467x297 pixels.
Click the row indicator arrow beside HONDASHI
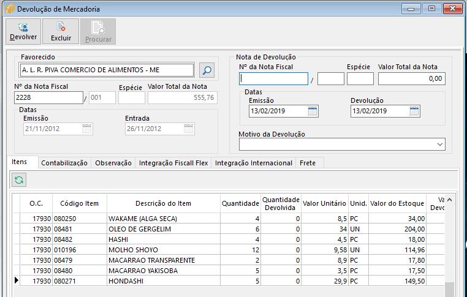[x=17, y=280]
